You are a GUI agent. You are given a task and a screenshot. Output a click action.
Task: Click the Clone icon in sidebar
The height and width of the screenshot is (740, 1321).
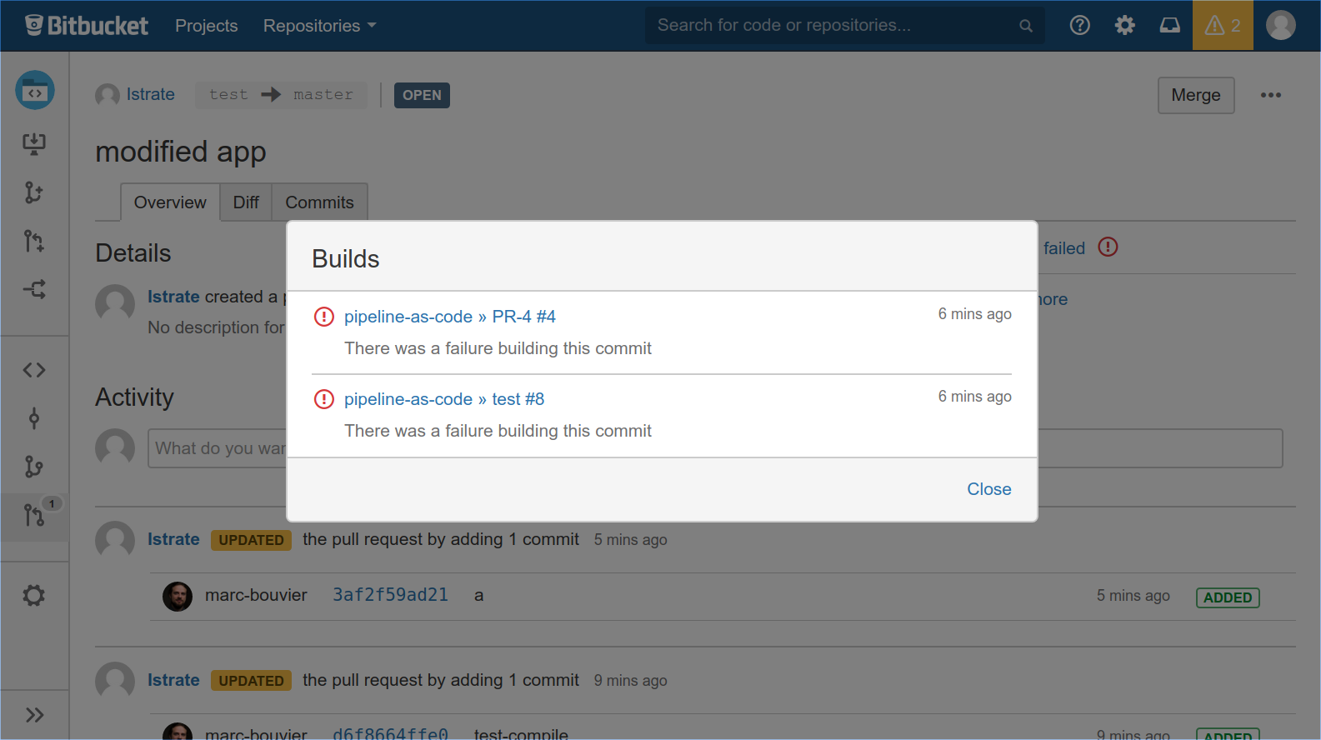click(34, 143)
